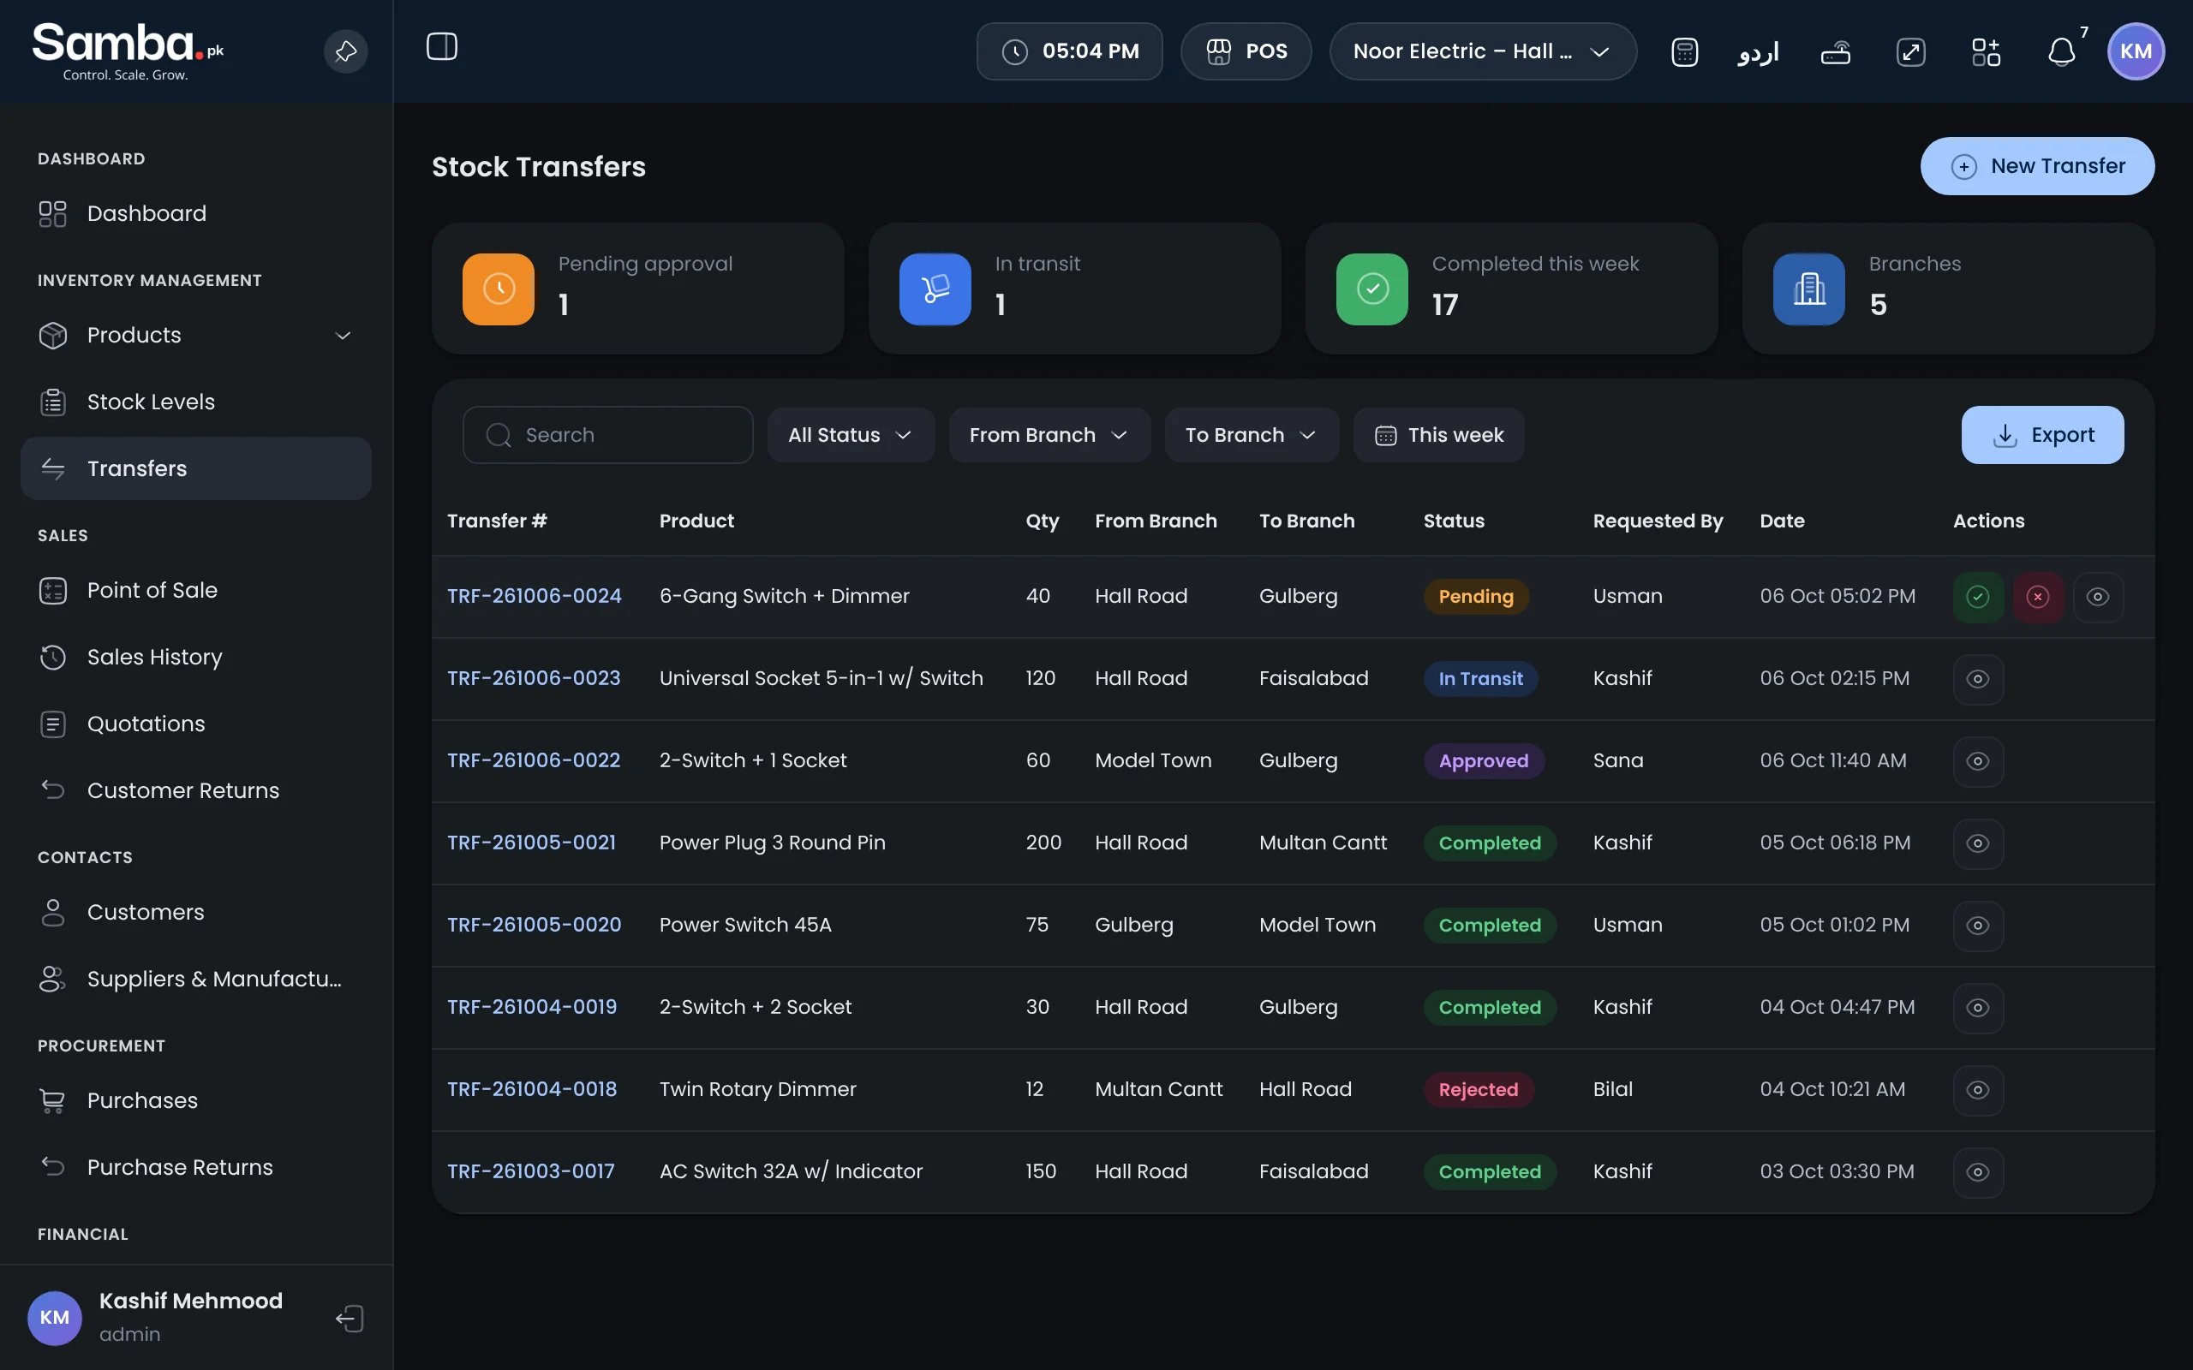Viewport: 2193px width, 1370px height.
Task: Go to Dashboard in sidebar
Action: tap(195, 214)
